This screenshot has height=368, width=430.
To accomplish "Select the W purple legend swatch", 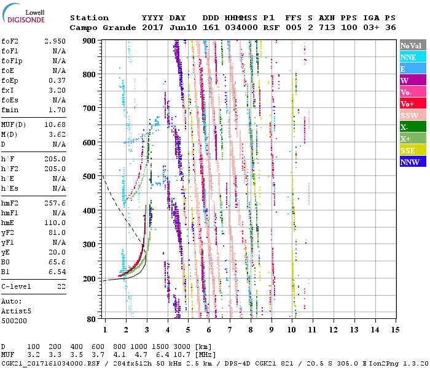I will (x=413, y=80).
